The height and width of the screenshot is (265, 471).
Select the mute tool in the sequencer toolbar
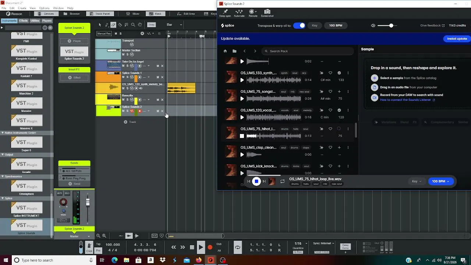pos(127,25)
